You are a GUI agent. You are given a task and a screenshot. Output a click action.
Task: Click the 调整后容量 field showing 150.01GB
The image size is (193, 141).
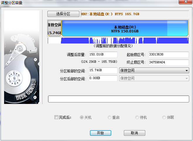(x=103, y=55)
